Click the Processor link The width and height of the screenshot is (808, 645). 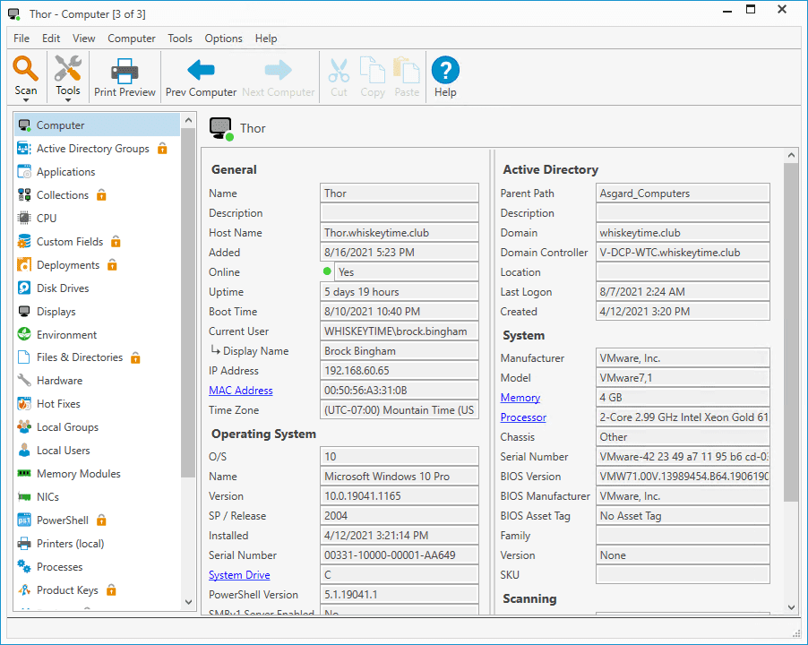point(523,417)
